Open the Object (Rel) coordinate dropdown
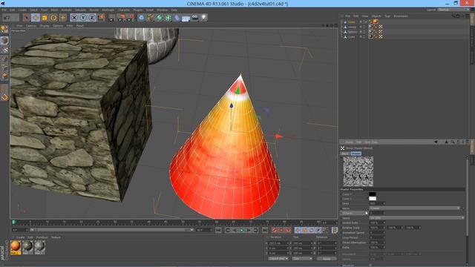Screen dimensions: 475x267 (278, 259)
